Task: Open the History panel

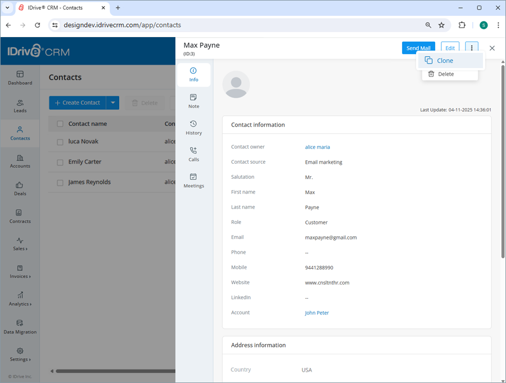Action: [x=193, y=129]
